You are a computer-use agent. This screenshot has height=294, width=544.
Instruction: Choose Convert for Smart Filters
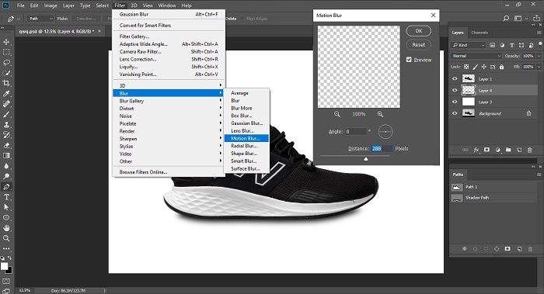[169, 26]
